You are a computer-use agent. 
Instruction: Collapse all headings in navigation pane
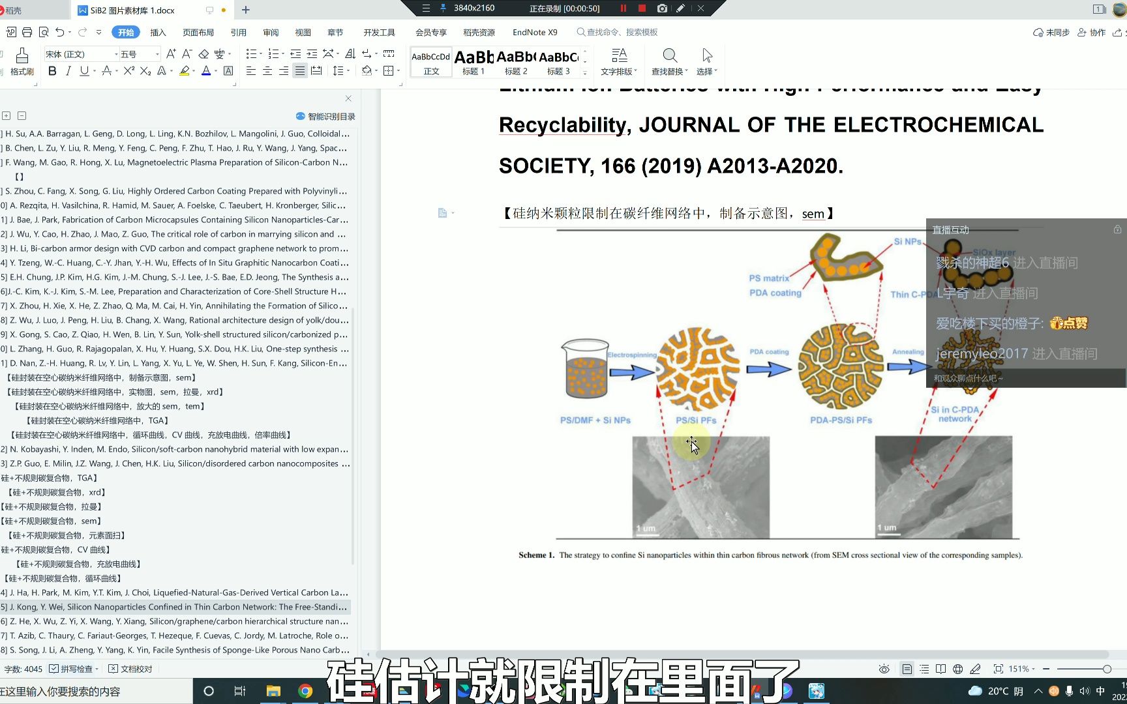click(x=22, y=116)
